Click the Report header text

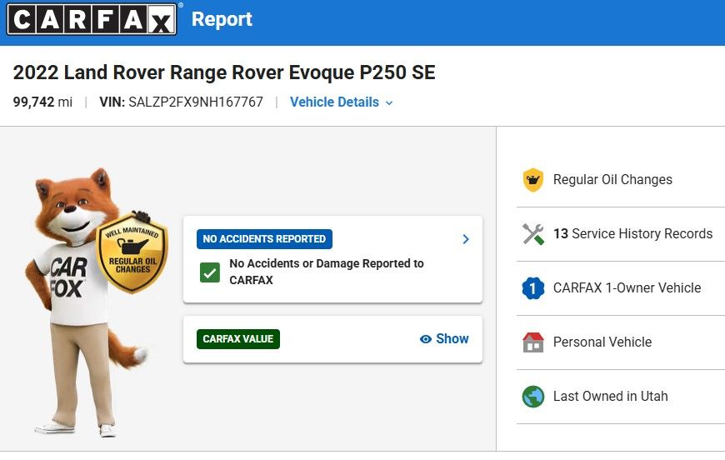click(x=222, y=19)
